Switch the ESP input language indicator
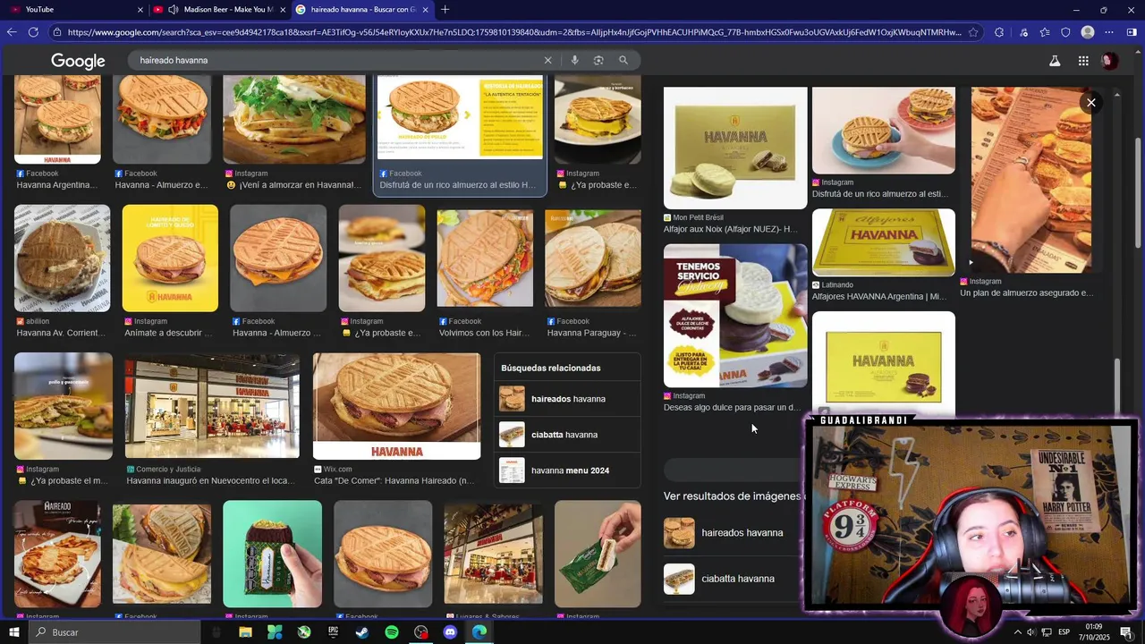This screenshot has height=644, width=1145. (x=1064, y=632)
